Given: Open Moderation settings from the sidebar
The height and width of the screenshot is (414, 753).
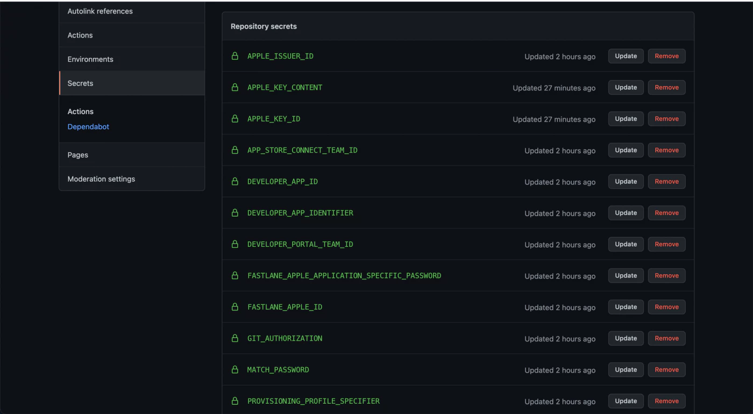Looking at the screenshot, I should point(101,179).
